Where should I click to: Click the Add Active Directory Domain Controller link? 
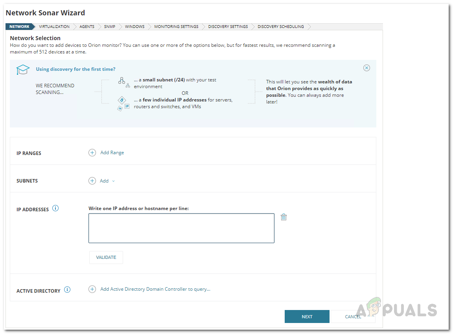pos(155,289)
